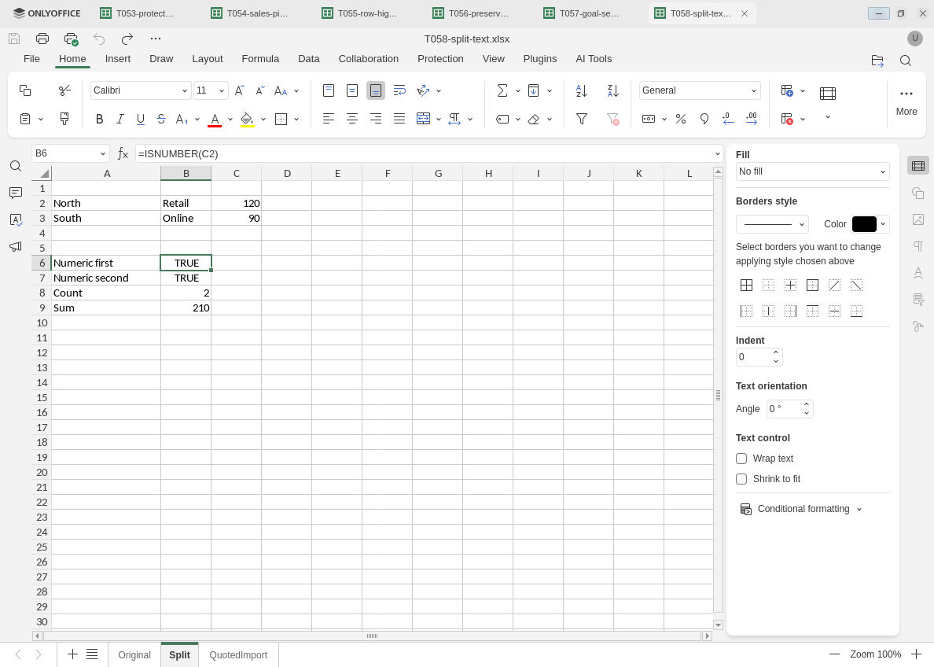This screenshot has height=667, width=934.
Task: Click the Filter funnel icon
Action: [582, 120]
